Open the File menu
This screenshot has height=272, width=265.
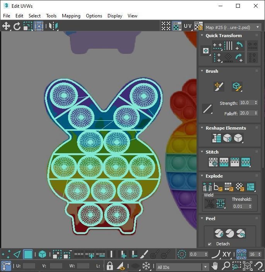pyautogui.click(x=7, y=16)
